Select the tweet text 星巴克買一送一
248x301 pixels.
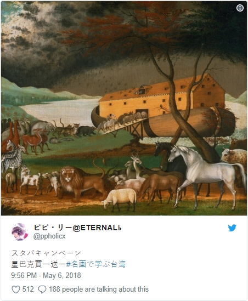(38, 264)
